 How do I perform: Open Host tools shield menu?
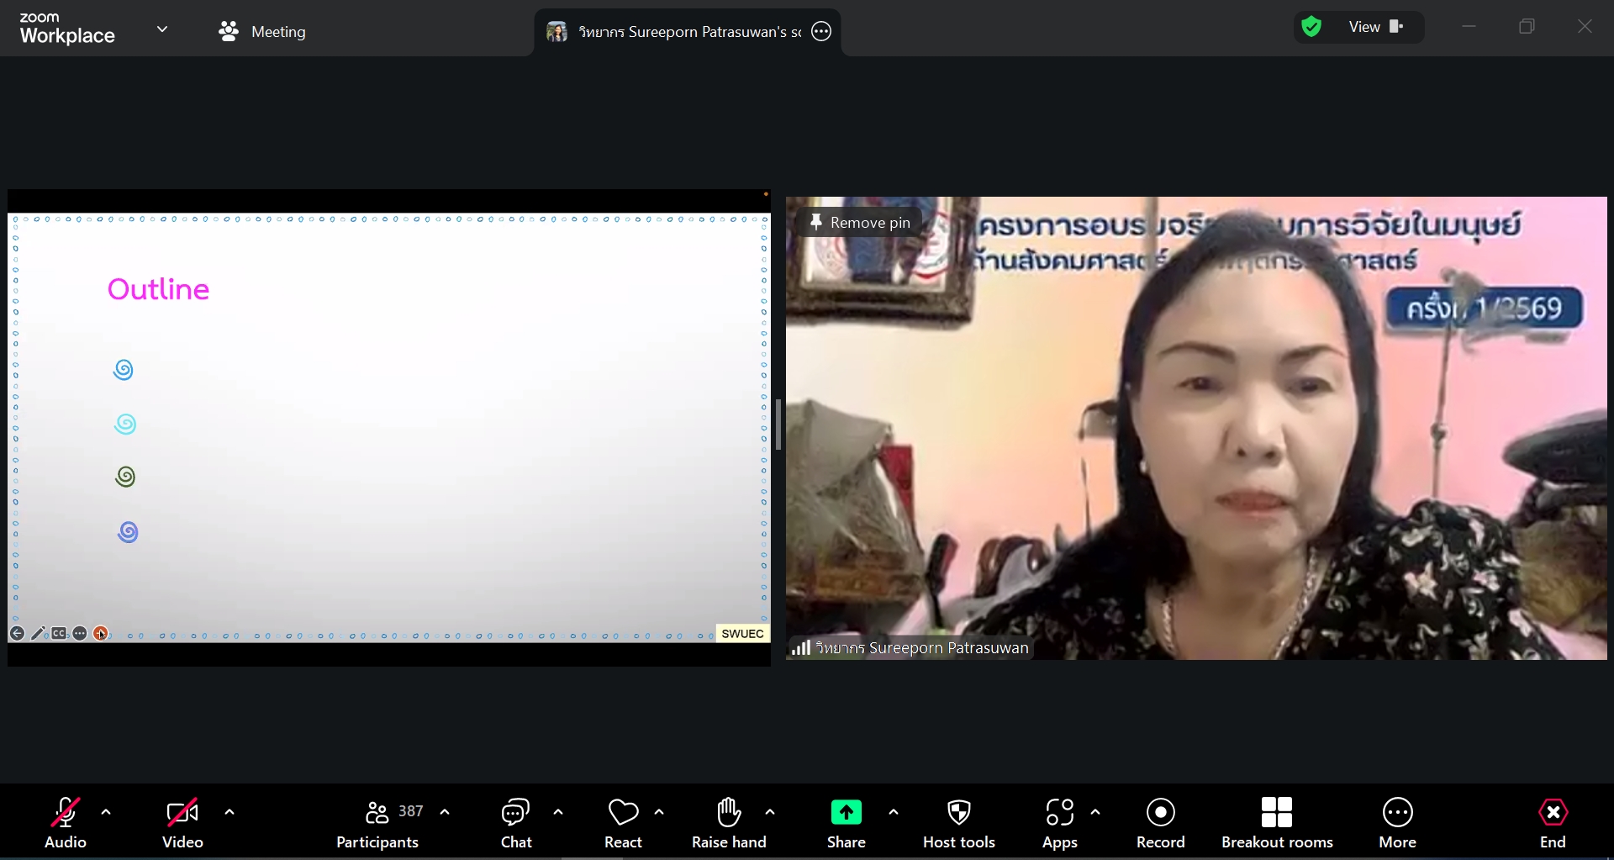(x=958, y=822)
